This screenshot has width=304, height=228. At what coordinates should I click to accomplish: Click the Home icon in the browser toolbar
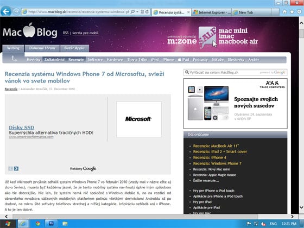tap(284, 12)
